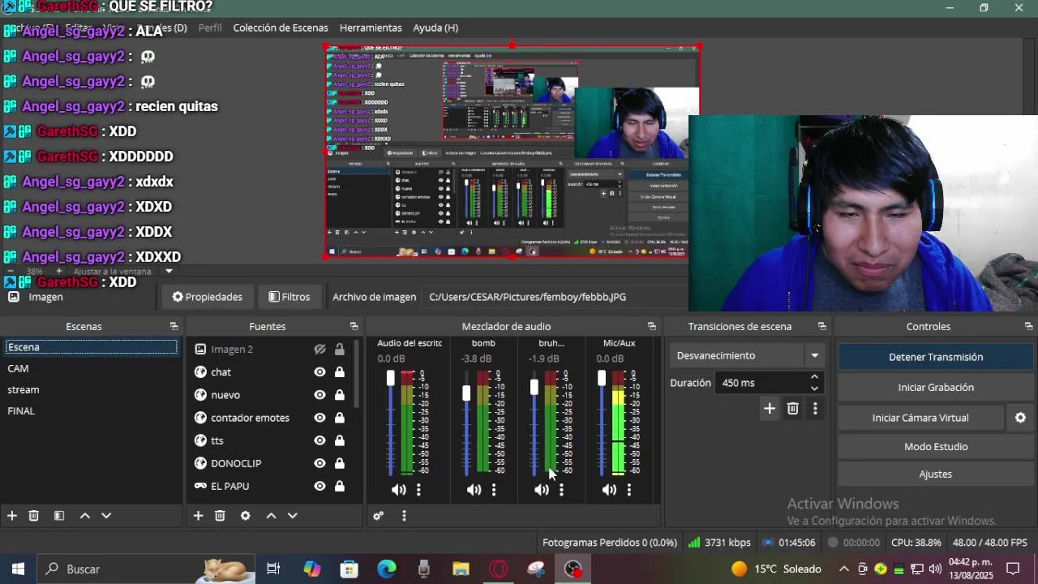Remove the transition with trash icon
Image resolution: width=1038 pixels, height=584 pixels.
[x=793, y=409]
